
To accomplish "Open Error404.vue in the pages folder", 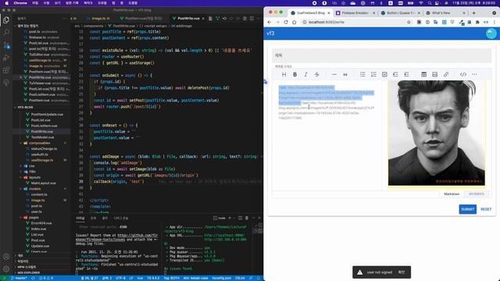I will click(41, 223).
